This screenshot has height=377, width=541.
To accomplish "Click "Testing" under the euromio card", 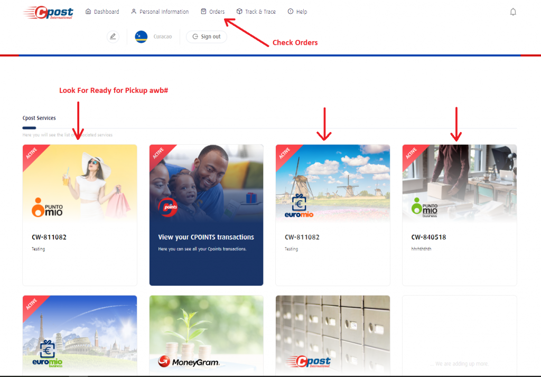I will tap(291, 249).
